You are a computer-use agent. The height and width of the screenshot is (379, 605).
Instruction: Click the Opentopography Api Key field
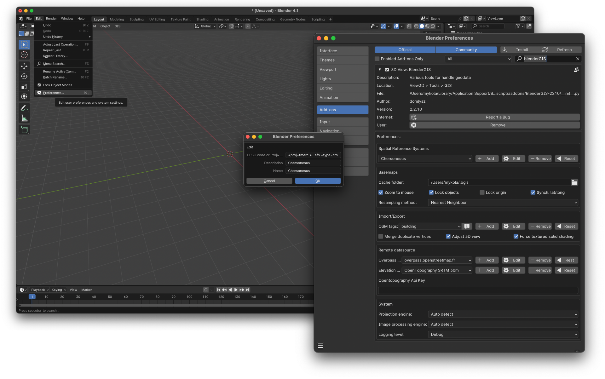click(x=478, y=290)
